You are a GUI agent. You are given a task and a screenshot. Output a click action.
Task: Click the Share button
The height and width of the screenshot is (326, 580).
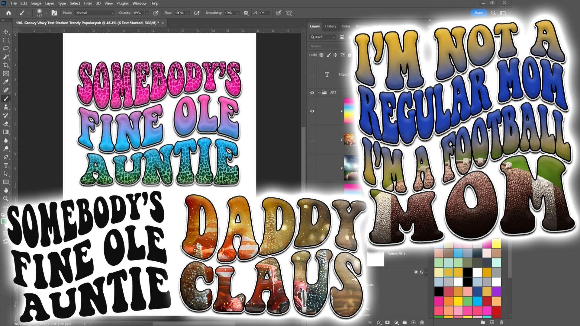coord(479,13)
